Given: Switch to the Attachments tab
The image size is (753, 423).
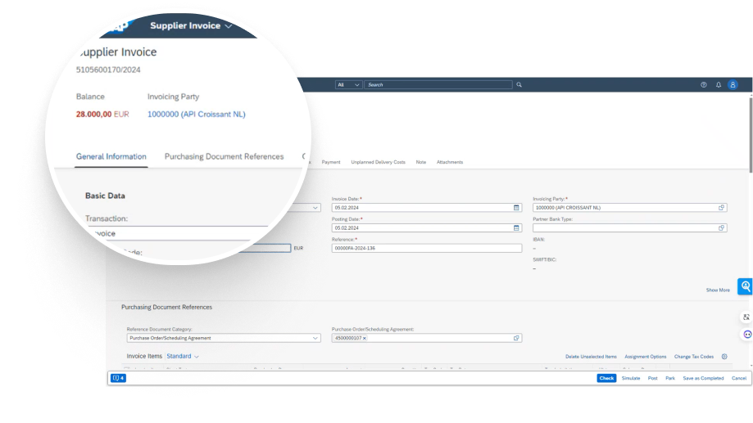Looking at the screenshot, I should (x=450, y=162).
